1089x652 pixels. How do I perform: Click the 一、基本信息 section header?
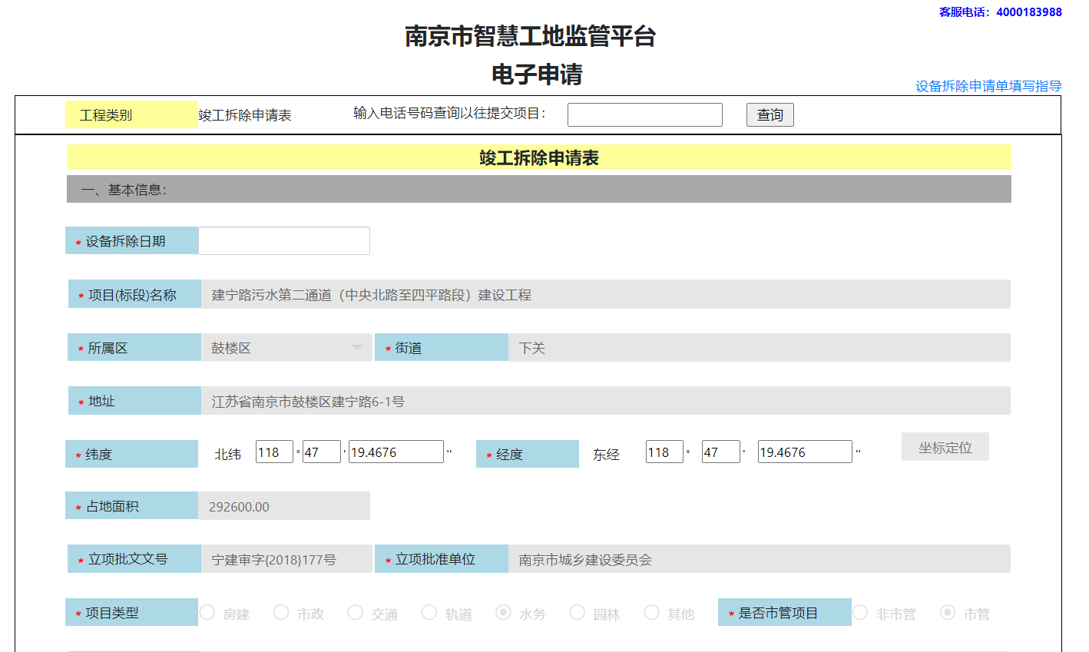click(539, 189)
